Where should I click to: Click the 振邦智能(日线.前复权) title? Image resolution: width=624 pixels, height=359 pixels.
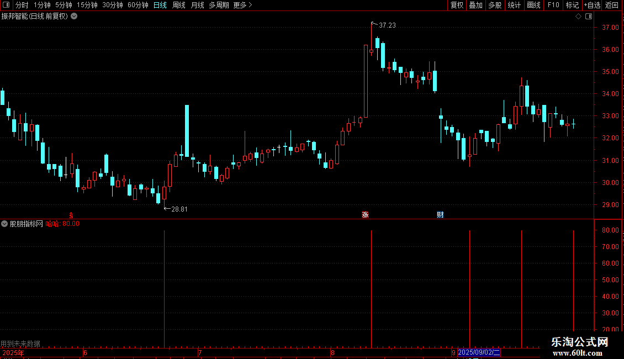tap(35, 17)
